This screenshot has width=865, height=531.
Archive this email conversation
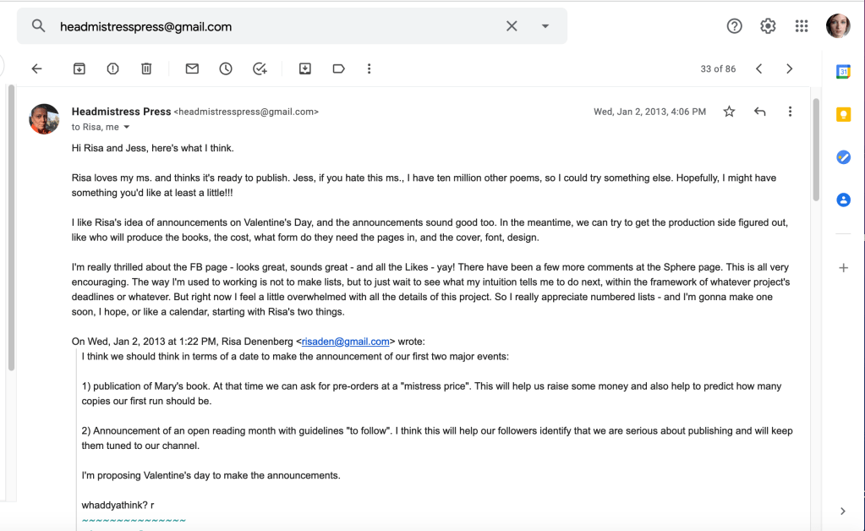pyautogui.click(x=79, y=68)
